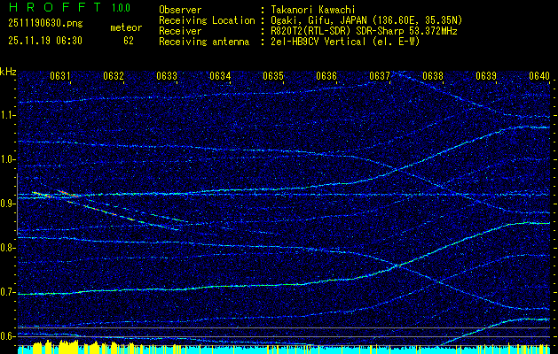Click the Receiver field label
Image resolution: width=558 pixels, height=354 pixels.
180,31
